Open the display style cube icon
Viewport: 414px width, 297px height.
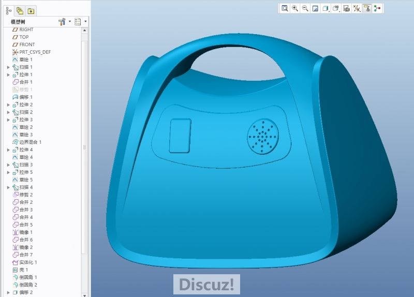click(x=326, y=8)
